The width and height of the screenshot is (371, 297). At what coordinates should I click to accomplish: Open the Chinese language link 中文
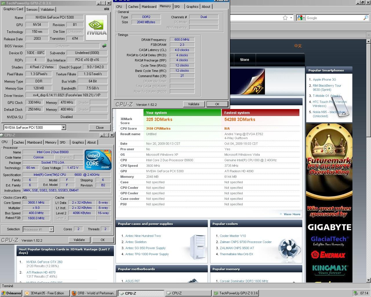[298, 46]
